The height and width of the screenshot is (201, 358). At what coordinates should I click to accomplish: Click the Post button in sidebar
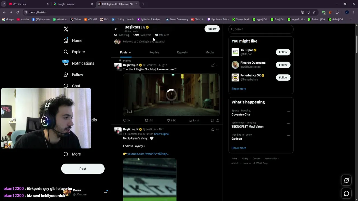click(83, 169)
